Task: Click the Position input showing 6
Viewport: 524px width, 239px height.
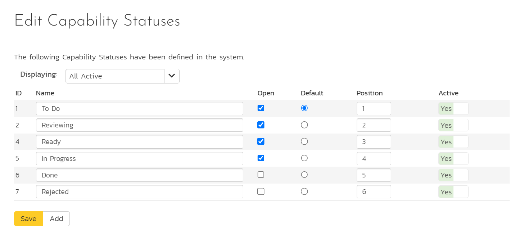Action: click(x=374, y=191)
